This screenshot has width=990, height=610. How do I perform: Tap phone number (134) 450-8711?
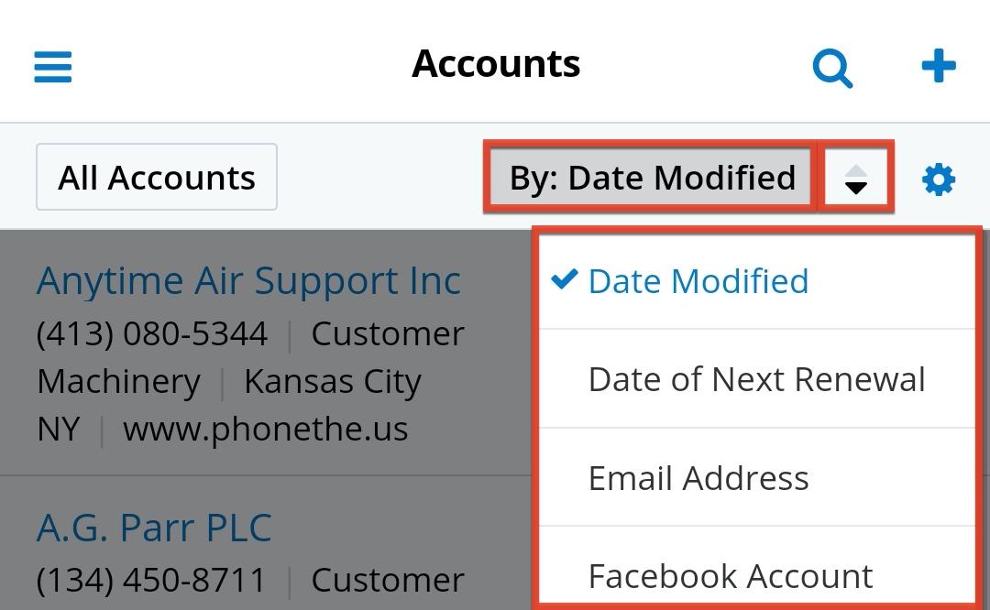pyautogui.click(x=152, y=580)
